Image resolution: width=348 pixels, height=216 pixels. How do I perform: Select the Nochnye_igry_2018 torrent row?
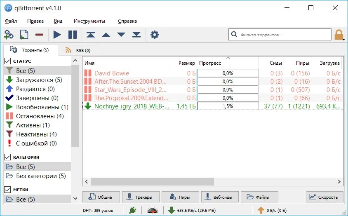[x=213, y=106]
